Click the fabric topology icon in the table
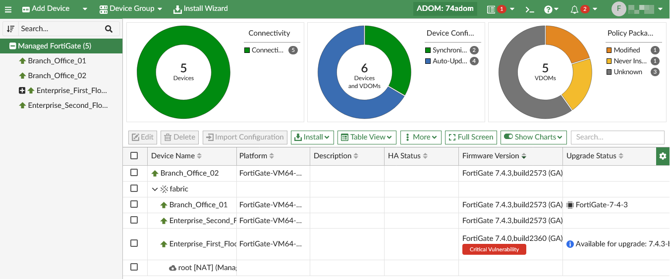670x279 pixels. pyautogui.click(x=164, y=189)
